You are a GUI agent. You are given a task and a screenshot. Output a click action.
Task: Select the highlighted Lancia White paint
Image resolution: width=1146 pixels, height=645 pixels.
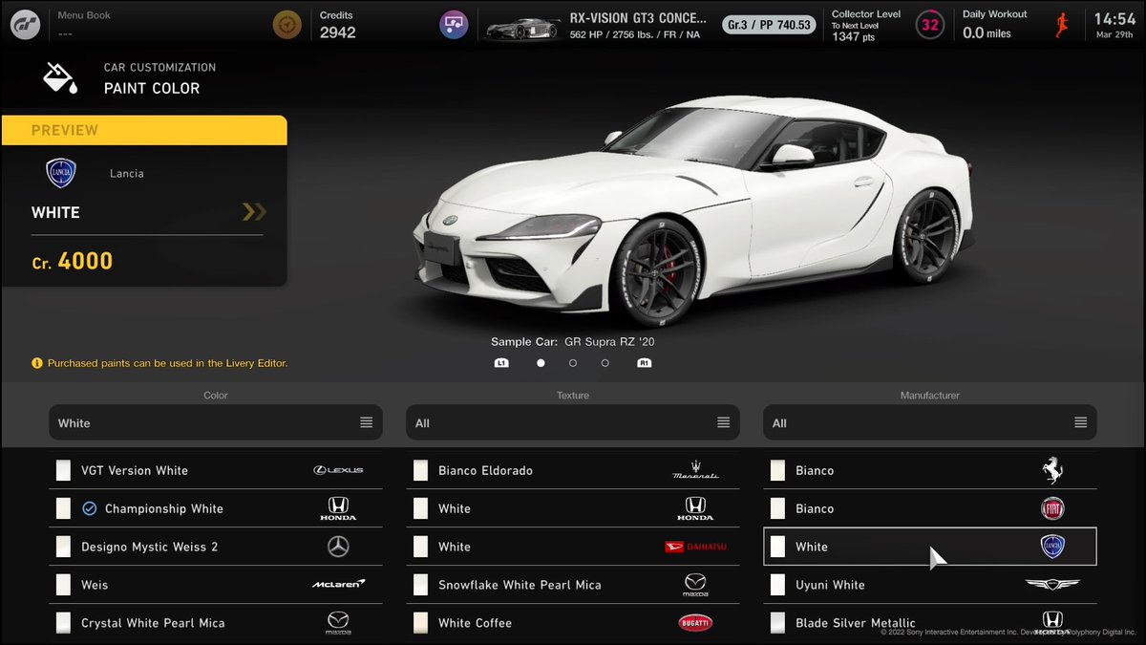coord(930,547)
